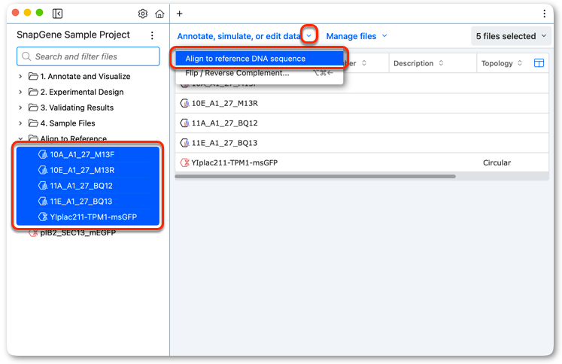Image resolution: width=562 pixels, height=364 pixels.
Task: Click 10A_A1_27_M13F file icon in sidebar
Action: coord(43,154)
